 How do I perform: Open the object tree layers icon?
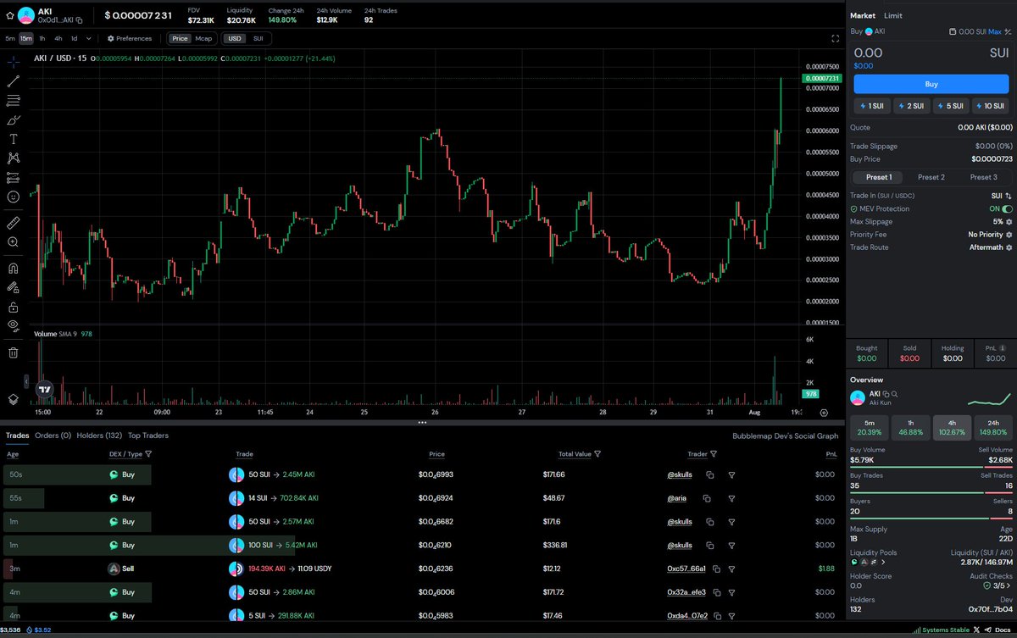(x=13, y=399)
